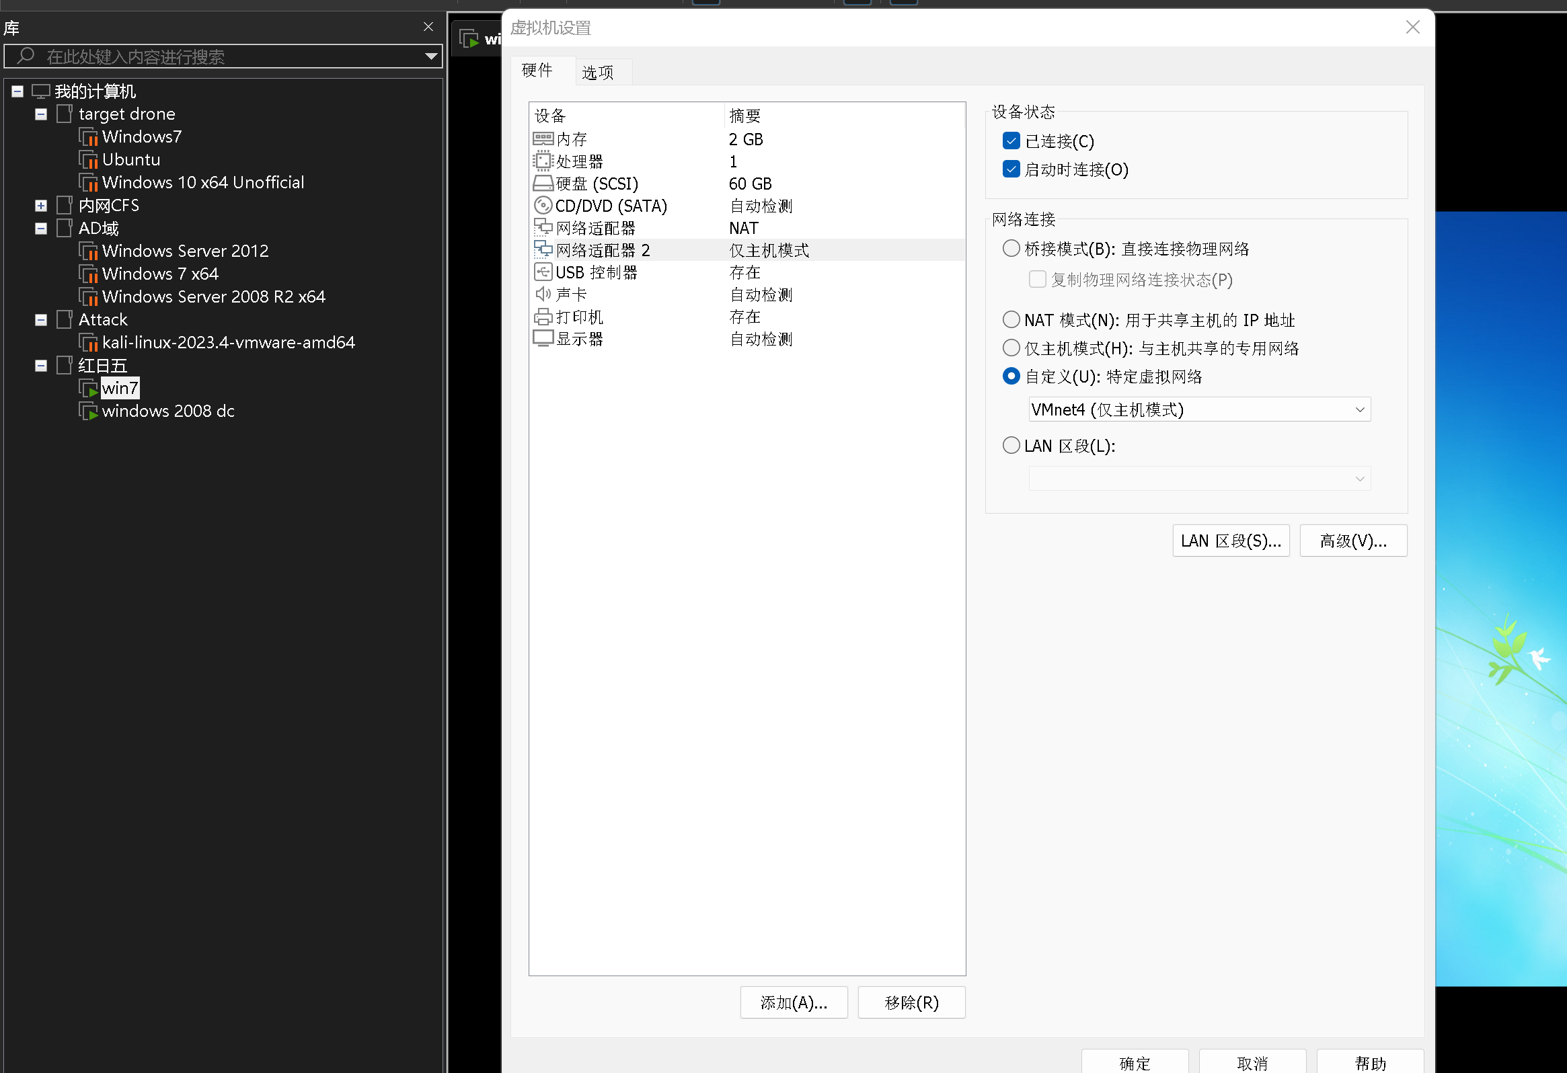
Task: Collapse the AD域 folder in library
Action: (41, 229)
